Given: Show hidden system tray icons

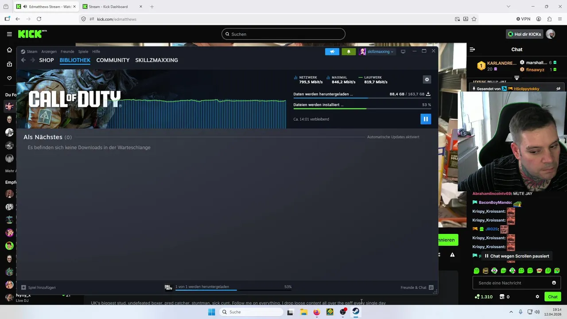Looking at the screenshot, I should pyautogui.click(x=511, y=312).
